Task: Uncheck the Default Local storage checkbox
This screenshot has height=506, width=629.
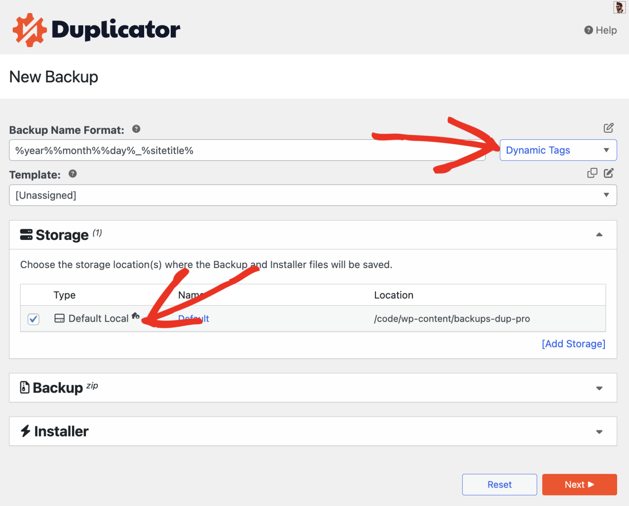Action: [33, 319]
